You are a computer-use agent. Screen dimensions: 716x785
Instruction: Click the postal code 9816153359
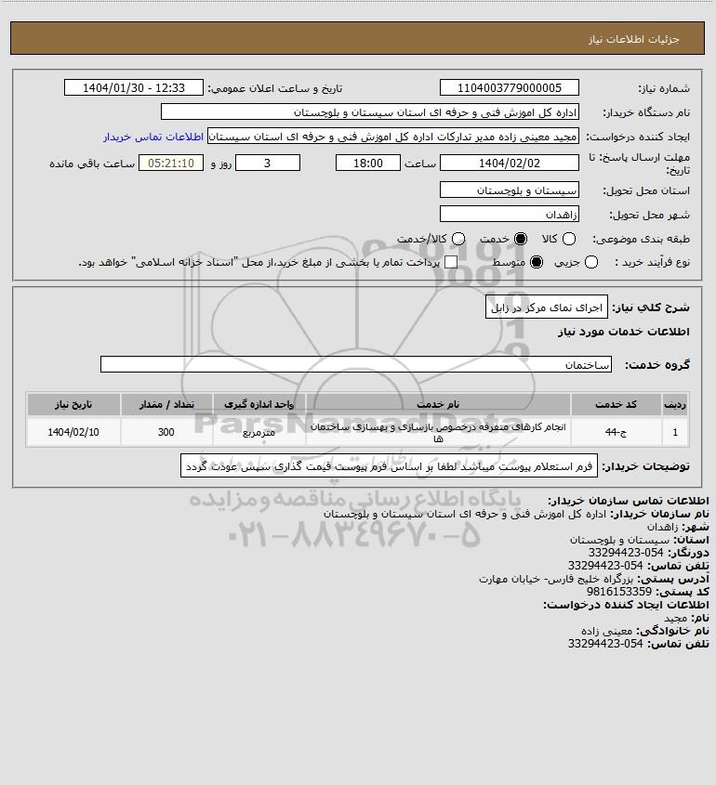620,592
